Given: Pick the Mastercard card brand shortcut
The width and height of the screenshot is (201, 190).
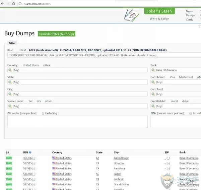Looking at the screenshot, I should tap(186, 77).
